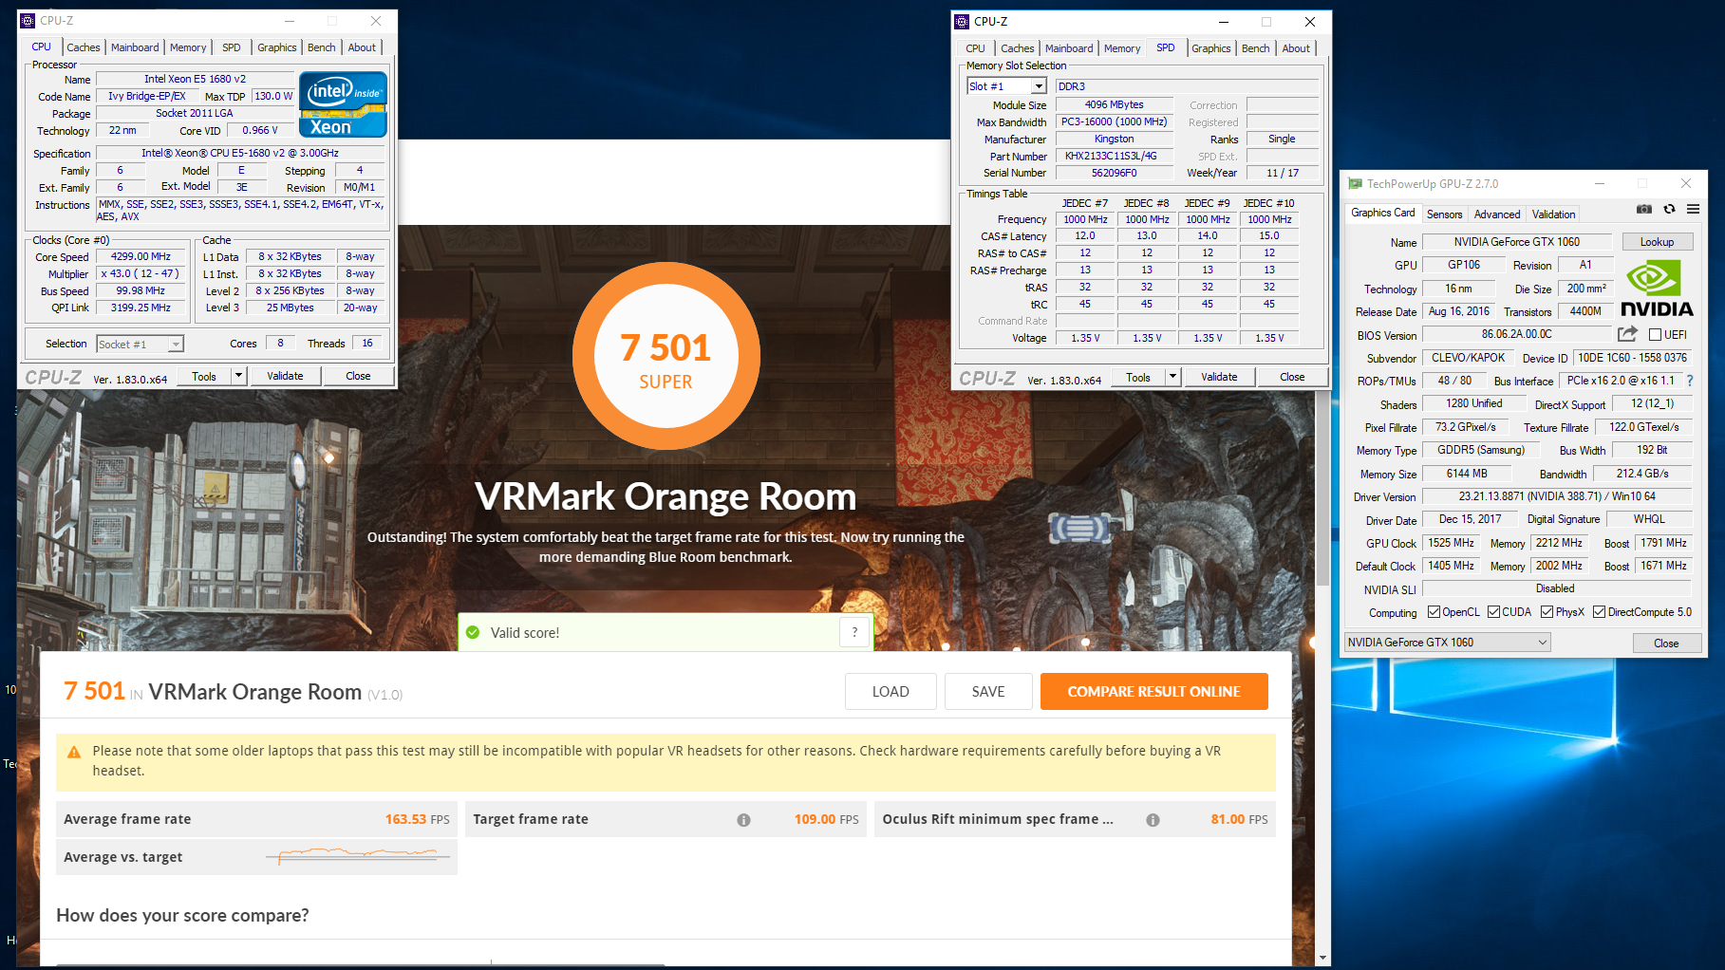Click the NVIDIA logo in GPU-Z

[1657, 289]
